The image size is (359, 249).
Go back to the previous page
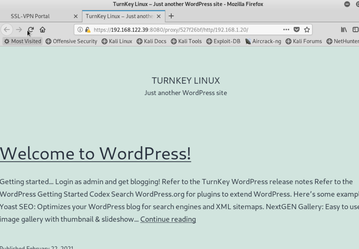7,29
